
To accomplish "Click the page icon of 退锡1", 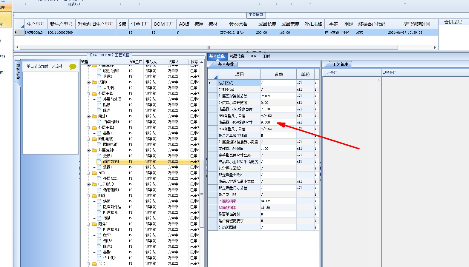I will (99, 167).
